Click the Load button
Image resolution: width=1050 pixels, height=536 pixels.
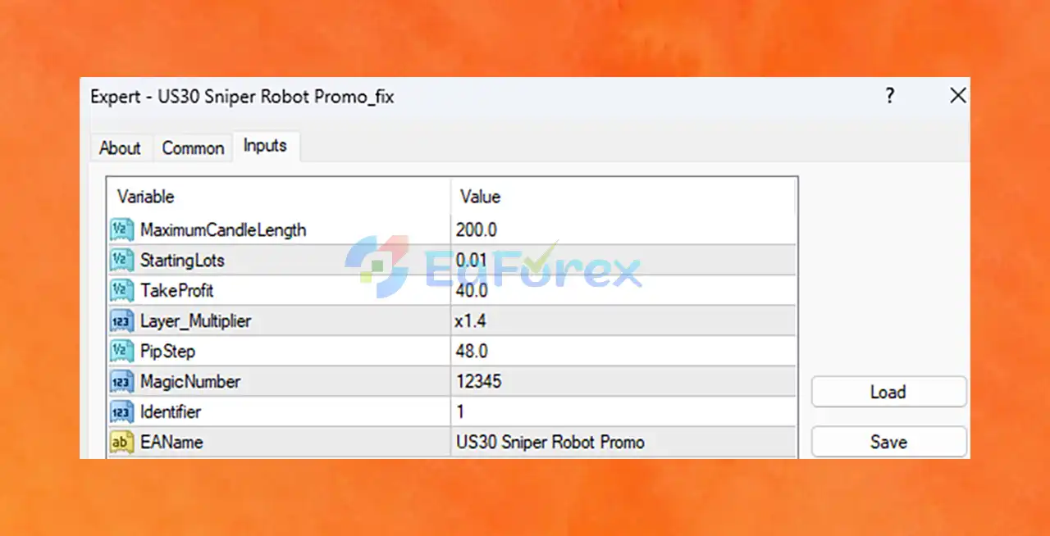coord(888,393)
